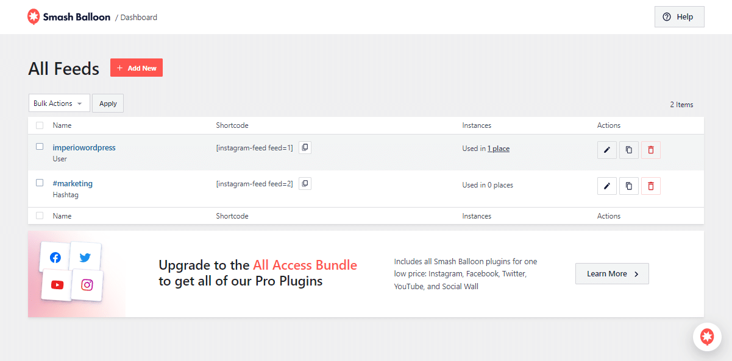Open the Help button
This screenshot has width=732, height=361.
click(x=679, y=17)
